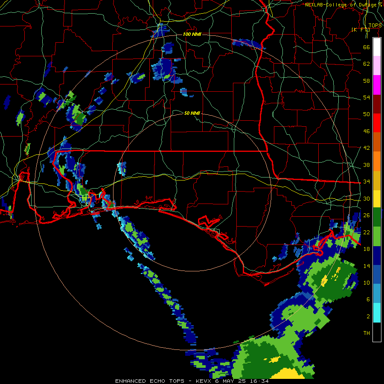This screenshot has height=384, width=384.
Task: Click the '6 MAY 25' date text
Action: point(231,381)
